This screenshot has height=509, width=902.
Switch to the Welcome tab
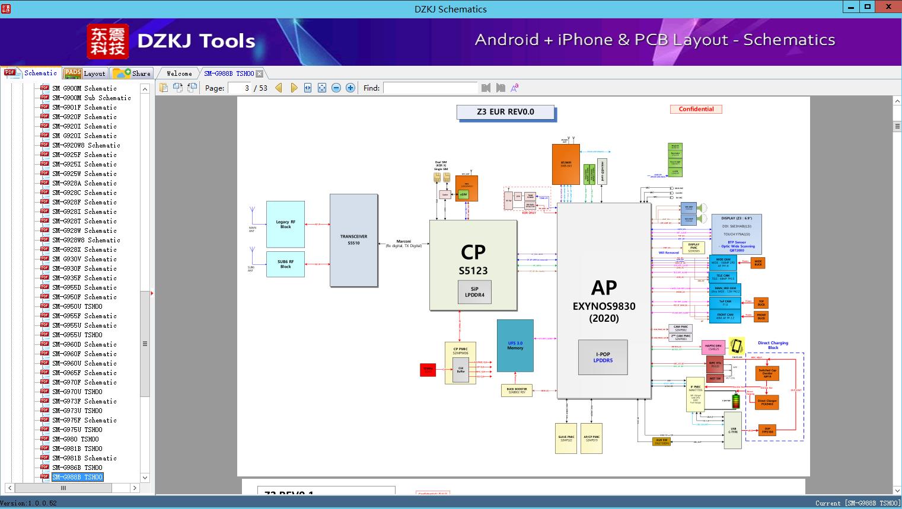coord(179,73)
